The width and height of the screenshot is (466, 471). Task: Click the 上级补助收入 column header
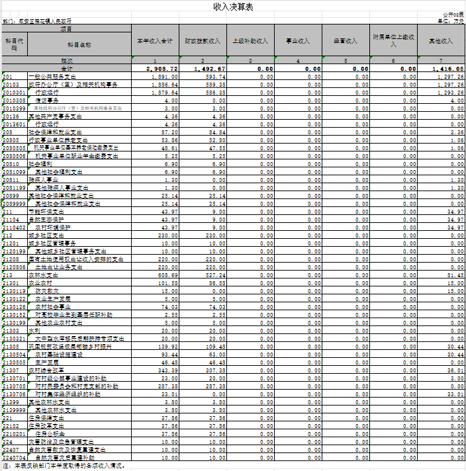pyautogui.click(x=250, y=40)
